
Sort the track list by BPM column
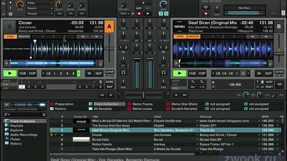[x=265, y=116]
